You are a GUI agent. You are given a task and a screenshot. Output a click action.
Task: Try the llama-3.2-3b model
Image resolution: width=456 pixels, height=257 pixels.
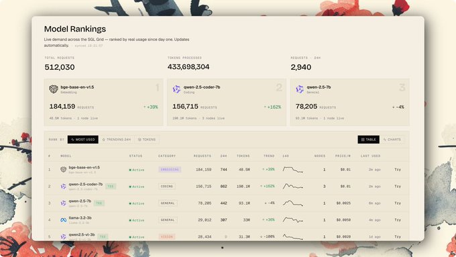click(398, 220)
